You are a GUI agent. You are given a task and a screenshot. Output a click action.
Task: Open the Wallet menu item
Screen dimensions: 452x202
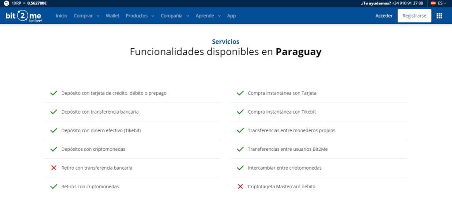[113, 16]
